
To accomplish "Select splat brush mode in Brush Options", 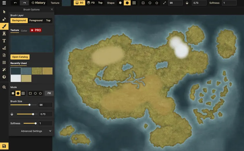I will (13, 93).
